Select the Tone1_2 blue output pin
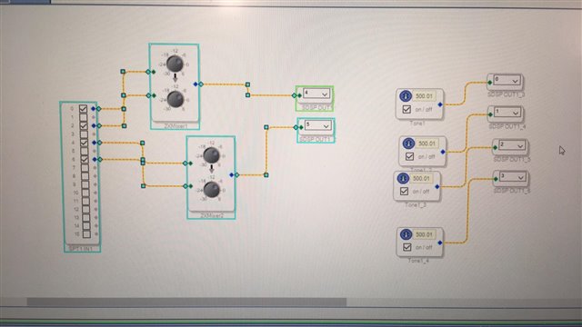582x327 pixels. pyautogui.click(x=443, y=152)
